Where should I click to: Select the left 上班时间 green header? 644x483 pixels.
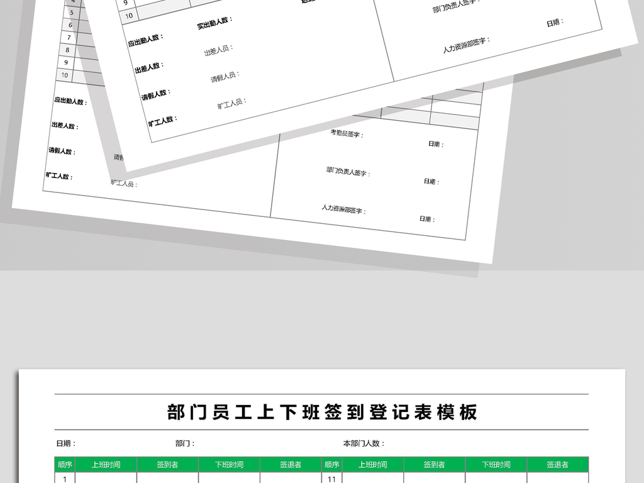pos(106,464)
